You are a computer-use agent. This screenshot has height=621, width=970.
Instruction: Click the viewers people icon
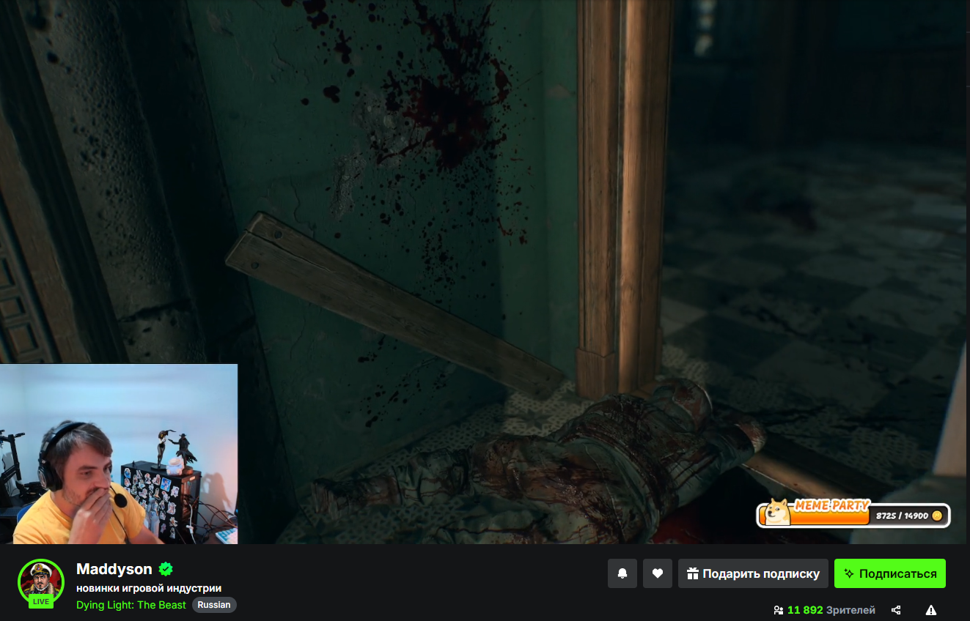click(x=779, y=610)
